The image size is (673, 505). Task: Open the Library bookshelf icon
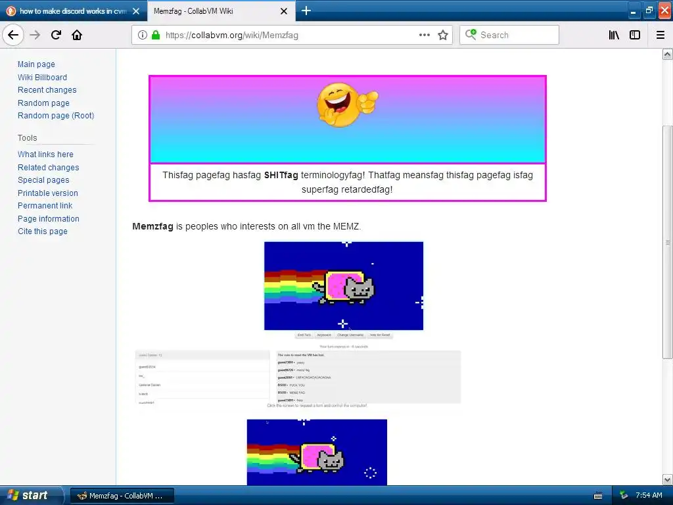coord(614,36)
